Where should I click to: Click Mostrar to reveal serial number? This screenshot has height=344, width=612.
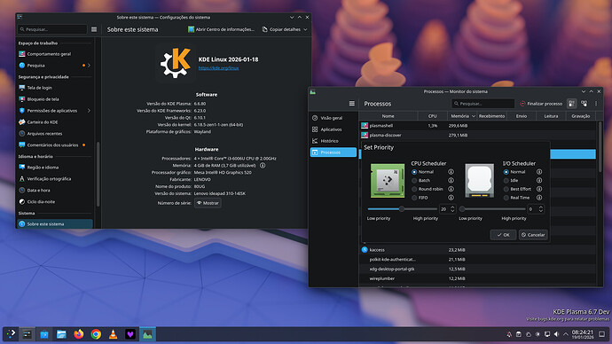pos(208,203)
